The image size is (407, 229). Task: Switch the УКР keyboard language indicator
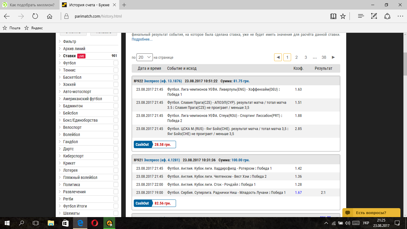point(366,223)
